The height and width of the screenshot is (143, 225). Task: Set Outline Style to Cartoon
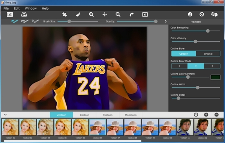pos(183,54)
